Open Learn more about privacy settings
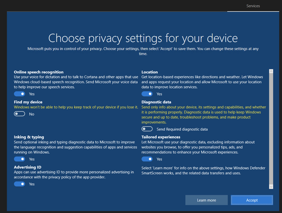This screenshot has height=213, width=282. click(207, 200)
